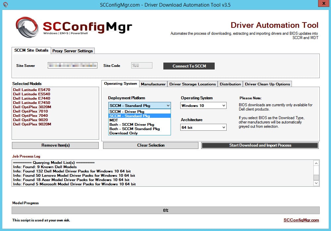Image resolution: width=331 pixels, height=231 pixels.
Task: Click the 'Querying Model List(s)' log header line
Action: (x=54, y=162)
